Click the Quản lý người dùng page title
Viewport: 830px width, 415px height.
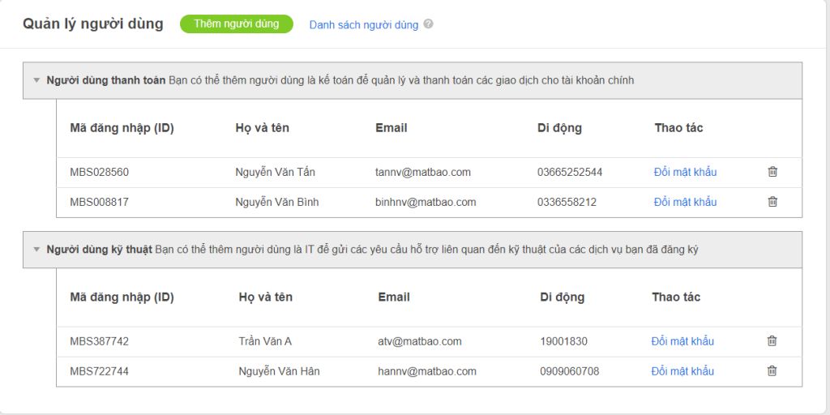pyautogui.click(x=92, y=24)
